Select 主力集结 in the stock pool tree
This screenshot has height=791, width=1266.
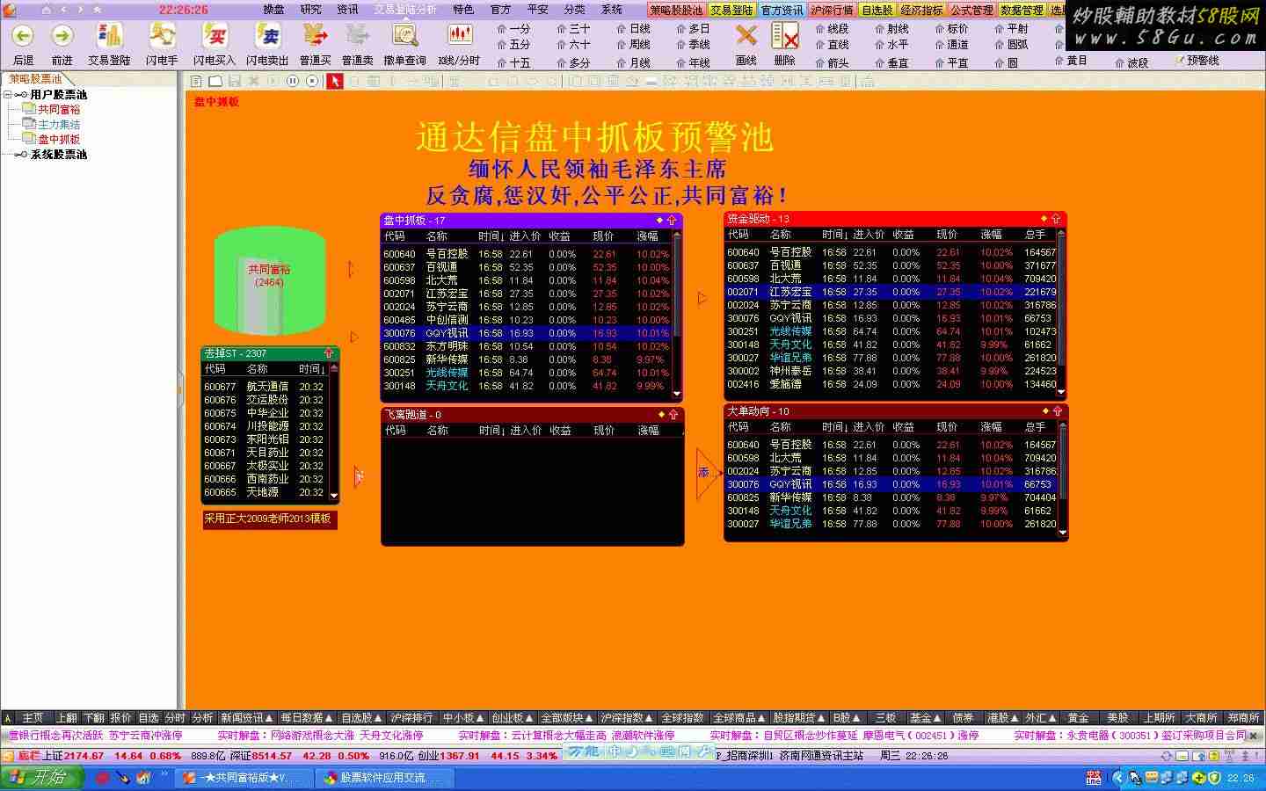point(58,124)
